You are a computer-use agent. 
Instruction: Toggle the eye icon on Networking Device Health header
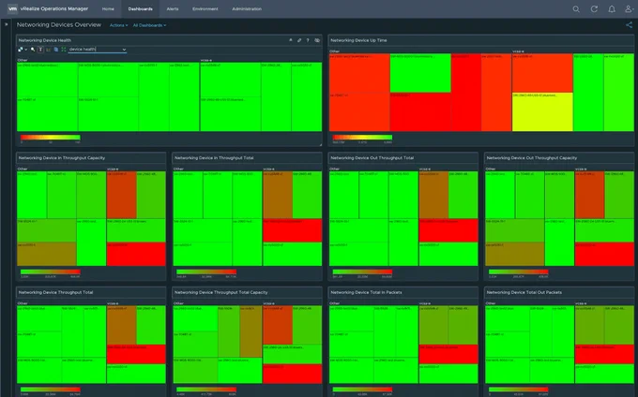pos(317,40)
